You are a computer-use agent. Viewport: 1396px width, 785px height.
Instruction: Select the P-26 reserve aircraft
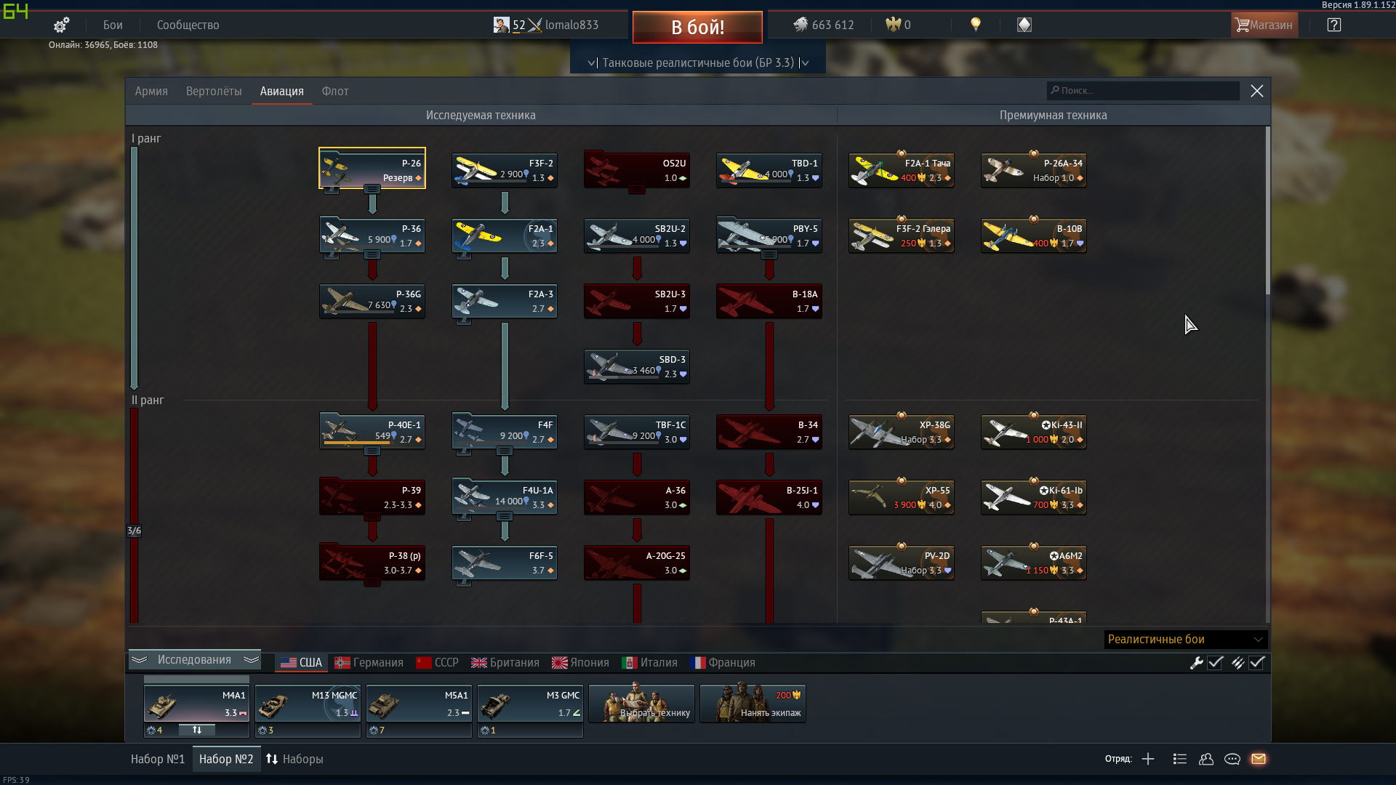click(372, 169)
